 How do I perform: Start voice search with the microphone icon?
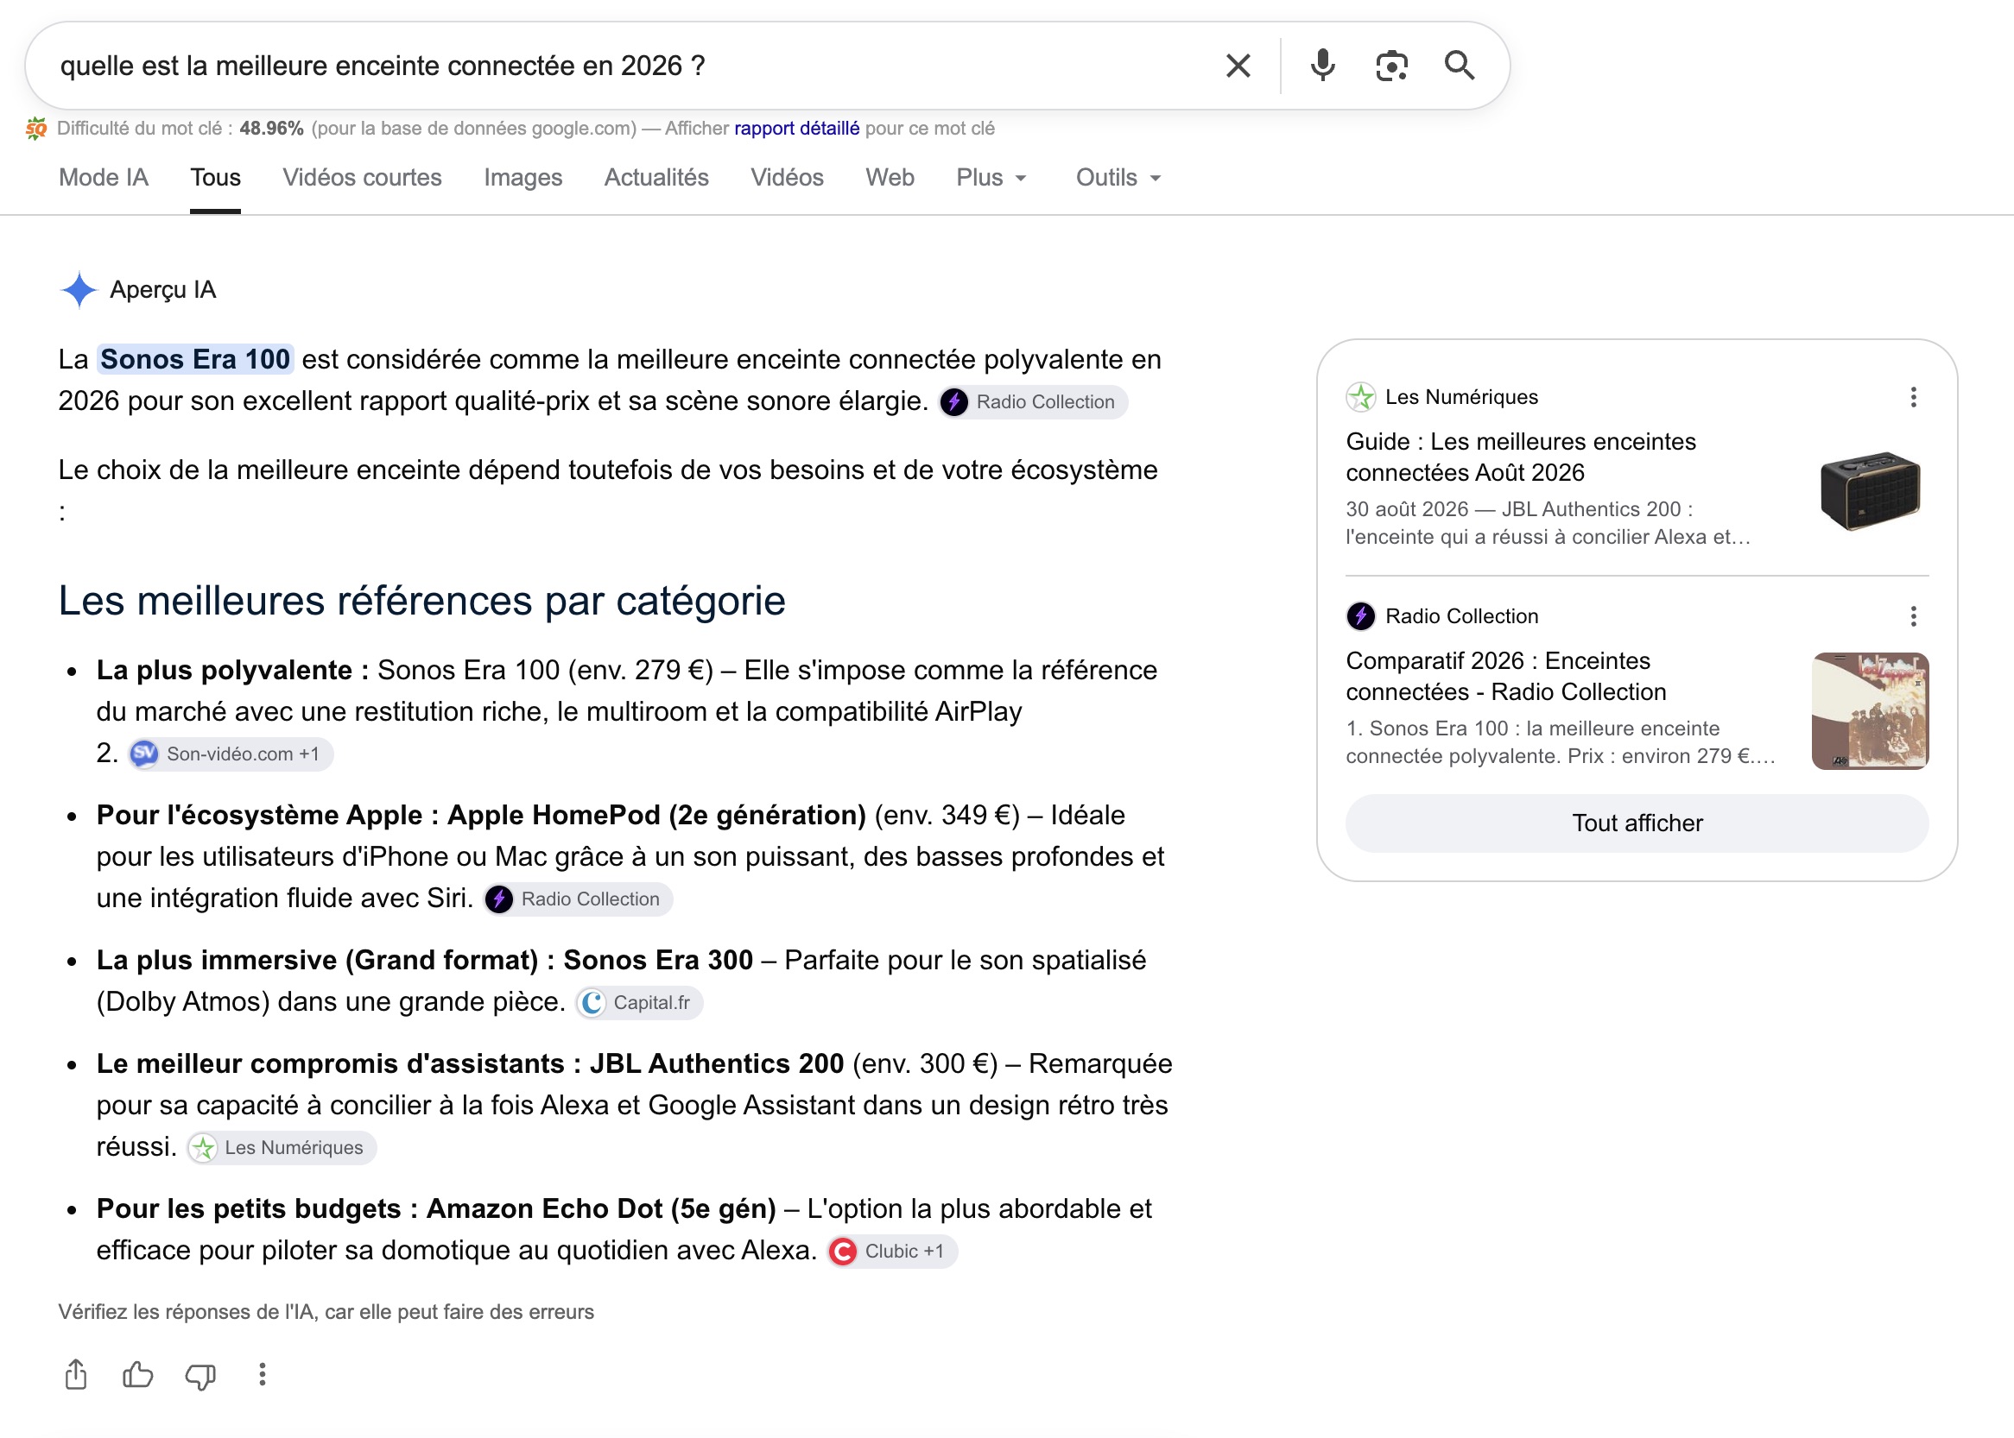pyautogui.click(x=1322, y=66)
